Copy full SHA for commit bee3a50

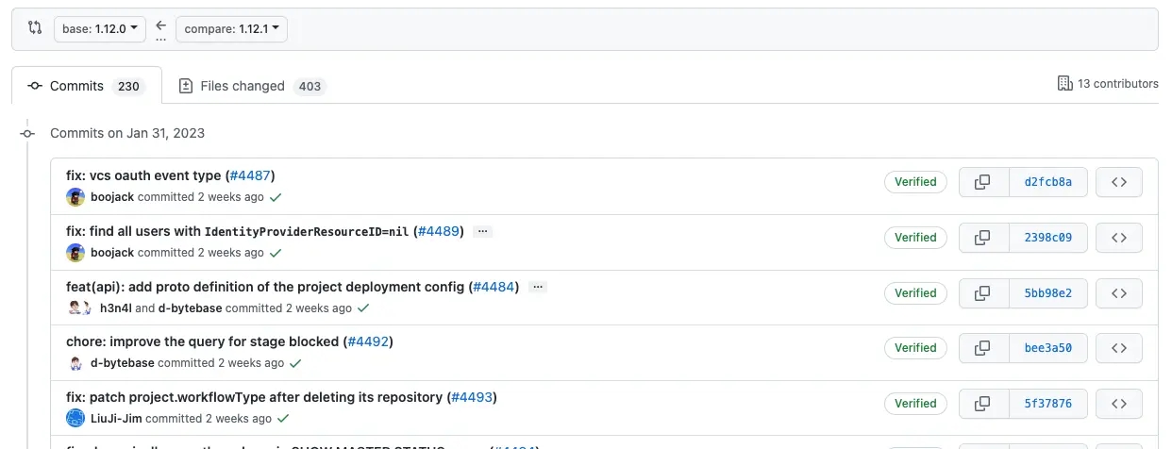click(982, 348)
